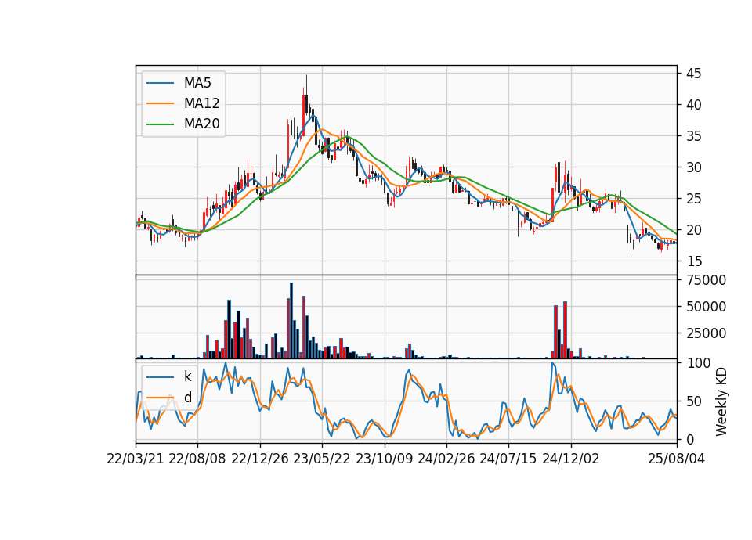Click the 20 price axis tick label

point(694,230)
